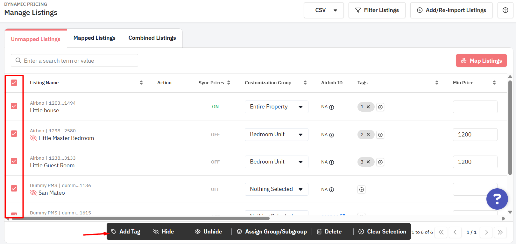Open the Combined Listings tab
The image size is (516, 244).
point(152,38)
